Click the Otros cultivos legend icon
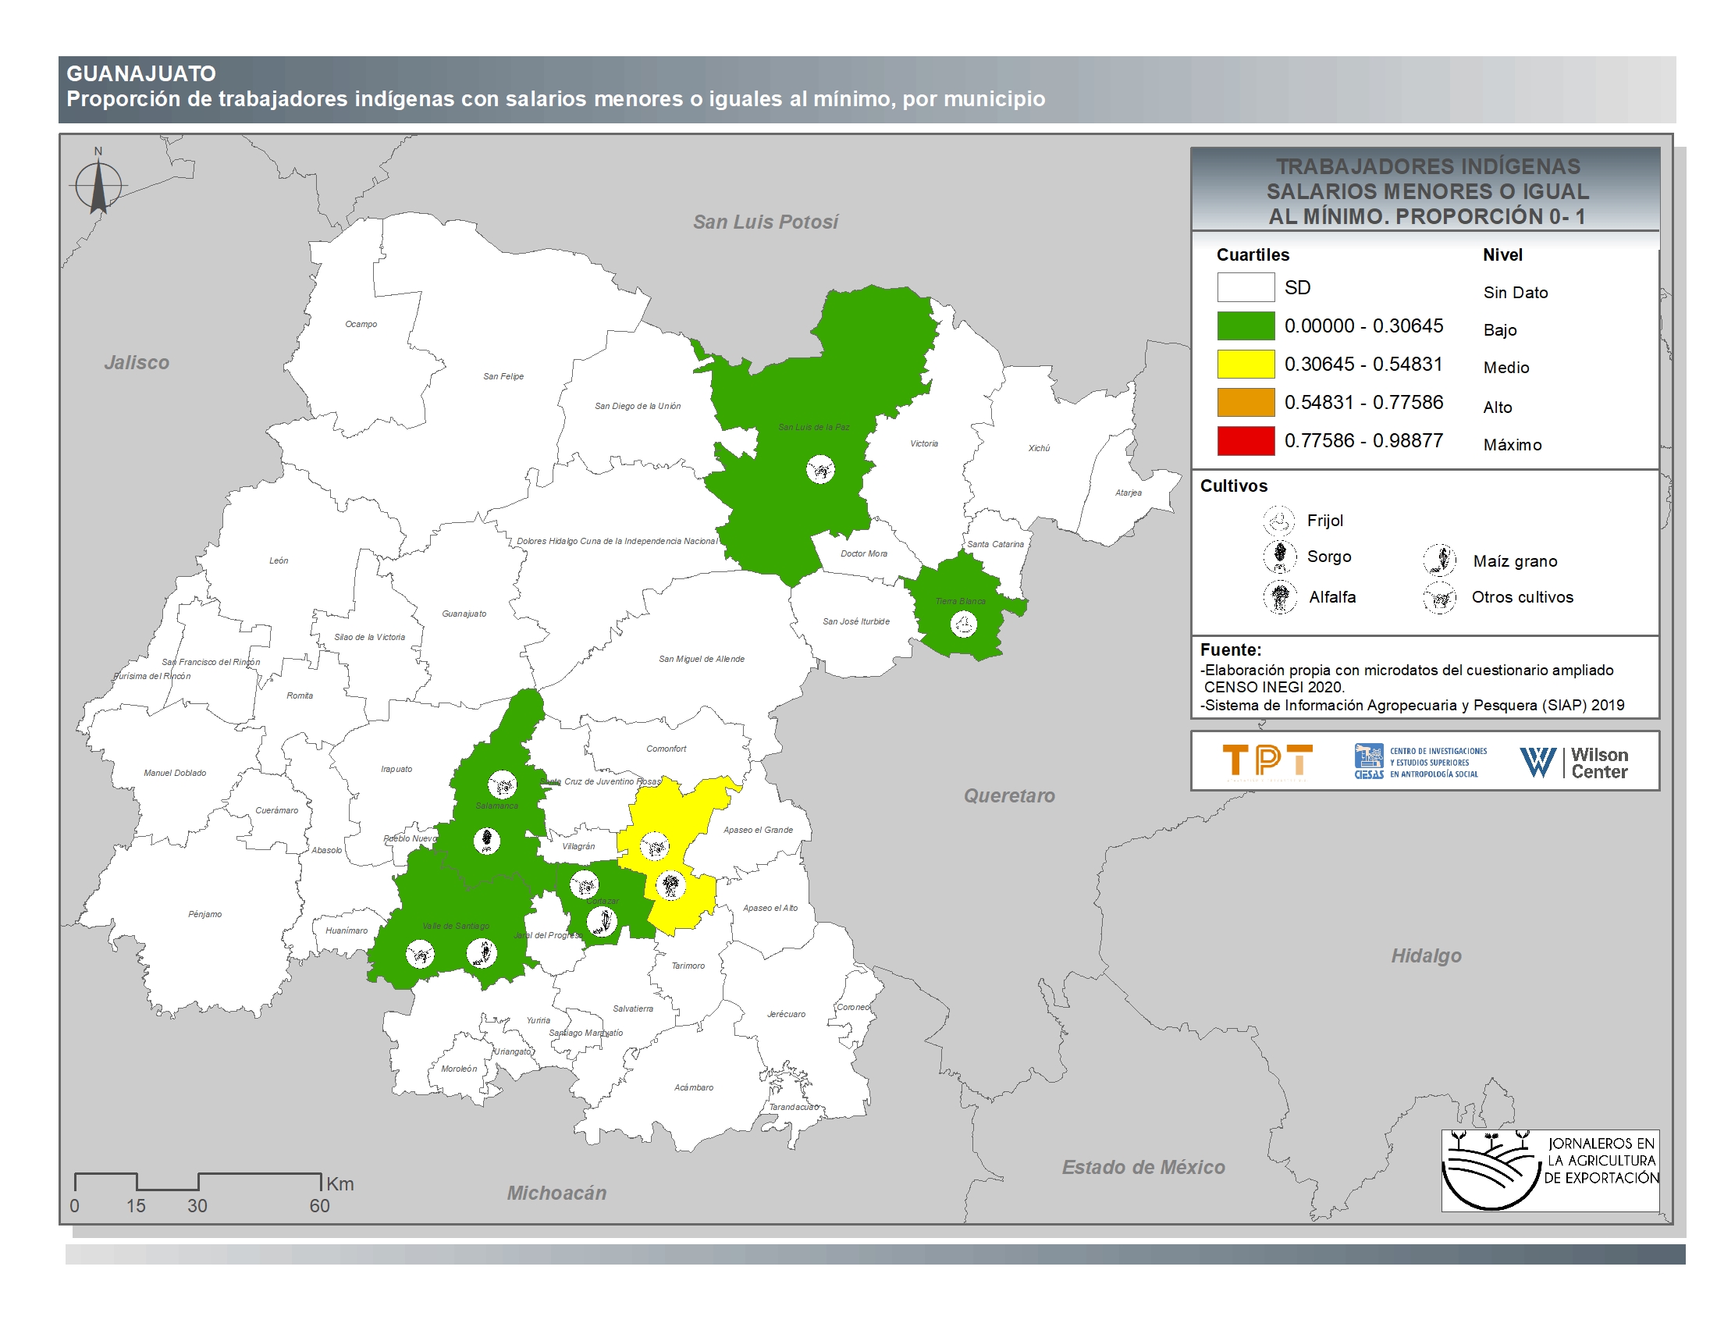The width and height of the screenshot is (1717, 1327). pyautogui.click(x=1439, y=597)
